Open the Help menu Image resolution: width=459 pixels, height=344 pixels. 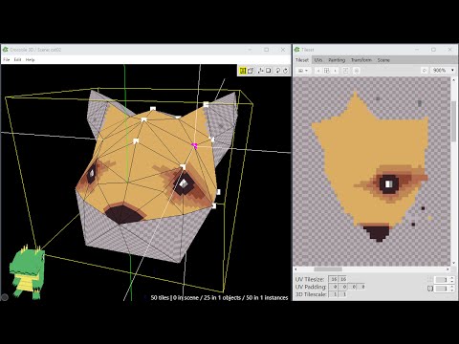click(30, 59)
